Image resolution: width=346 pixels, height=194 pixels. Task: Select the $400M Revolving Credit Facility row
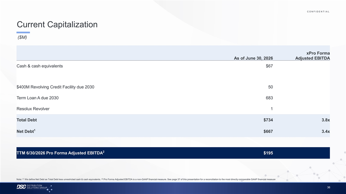[x=173, y=87]
